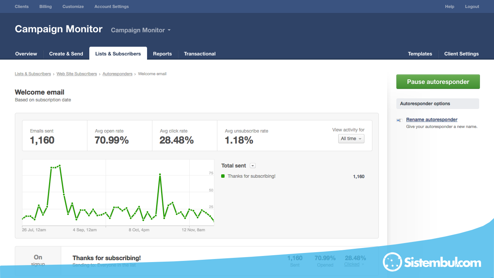
Task: Click the Lists & Subscribers breadcrumb link
Action: click(x=33, y=74)
